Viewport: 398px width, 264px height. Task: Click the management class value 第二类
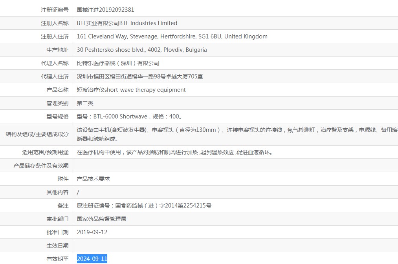85,104
